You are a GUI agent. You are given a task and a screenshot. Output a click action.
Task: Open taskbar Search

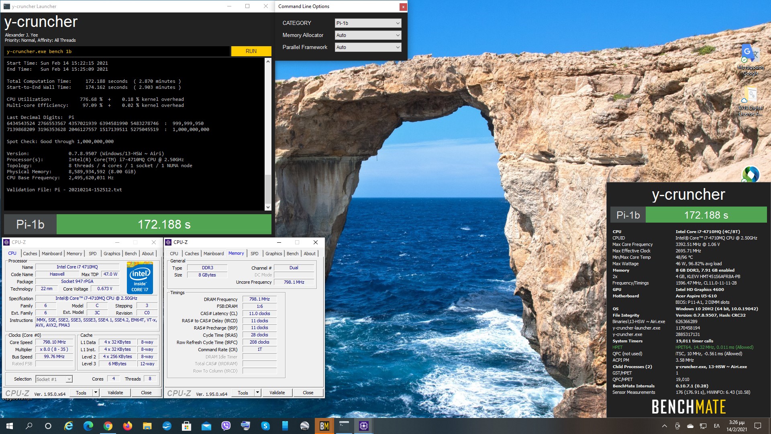29,426
